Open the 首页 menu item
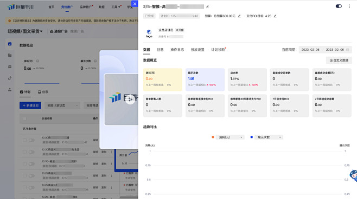 pyautogui.click(x=52, y=7)
